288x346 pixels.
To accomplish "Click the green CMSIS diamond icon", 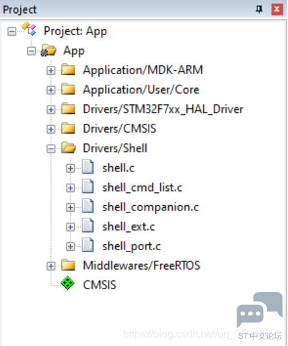I will [68, 283].
